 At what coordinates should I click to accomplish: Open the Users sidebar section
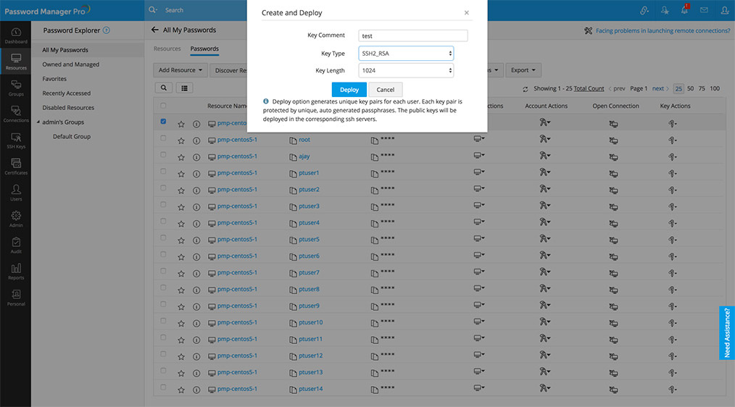pos(16,193)
